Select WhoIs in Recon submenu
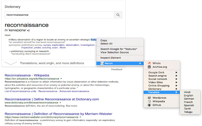202x126 pixels. coord(162,63)
